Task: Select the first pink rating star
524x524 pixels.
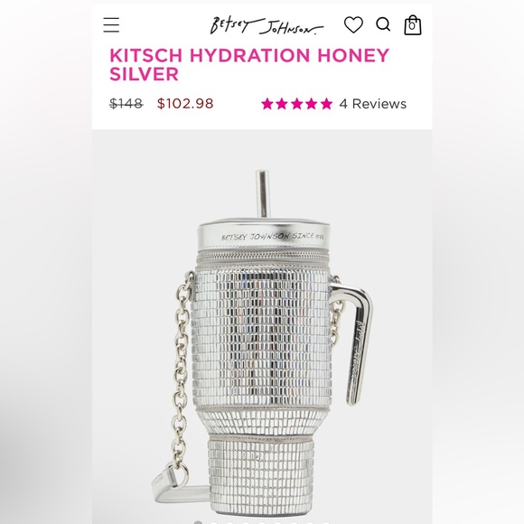Action: click(267, 104)
